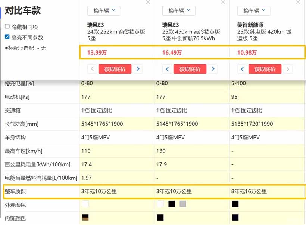Click the 5-100 slow charge value
The height and width of the screenshot is (225, 306).
click(x=238, y=83)
